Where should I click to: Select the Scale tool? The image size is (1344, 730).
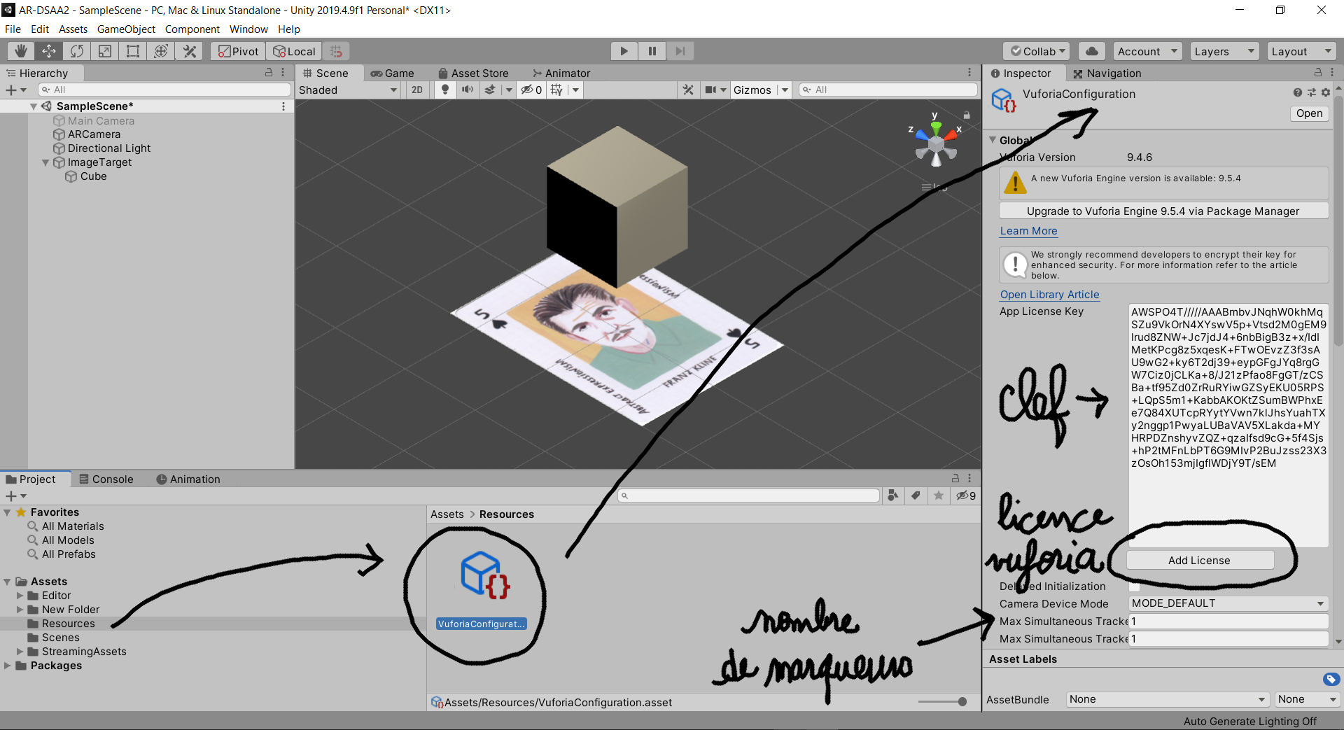(x=105, y=51)
